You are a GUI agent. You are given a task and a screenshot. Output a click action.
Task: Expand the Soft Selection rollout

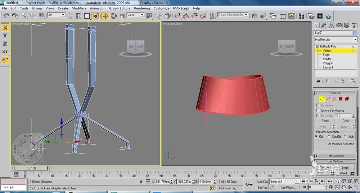[335, 156]
